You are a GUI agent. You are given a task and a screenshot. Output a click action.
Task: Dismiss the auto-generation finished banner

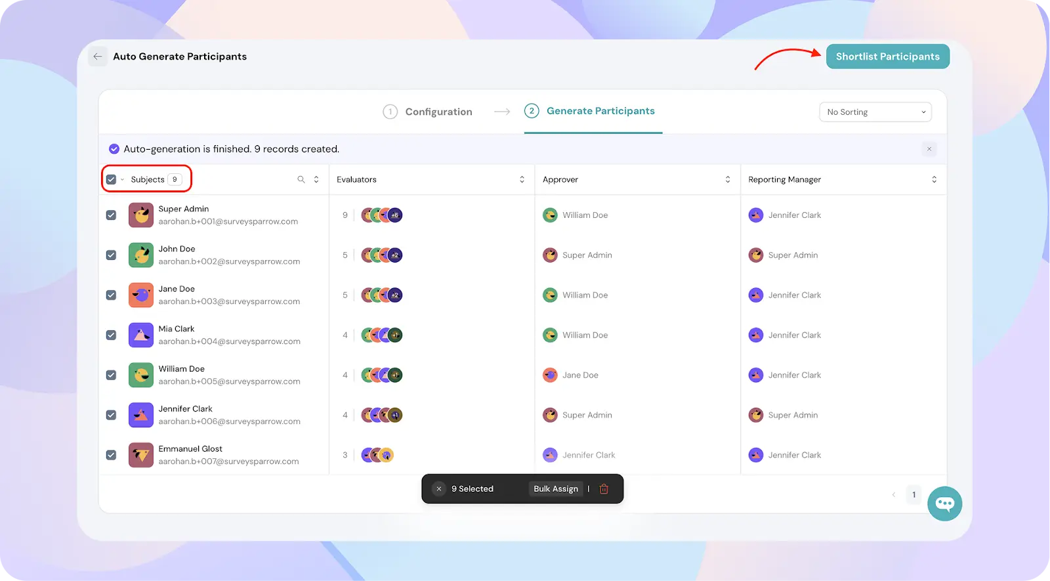tap(929, 149)
